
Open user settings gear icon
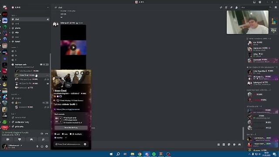tap(47, 147)
